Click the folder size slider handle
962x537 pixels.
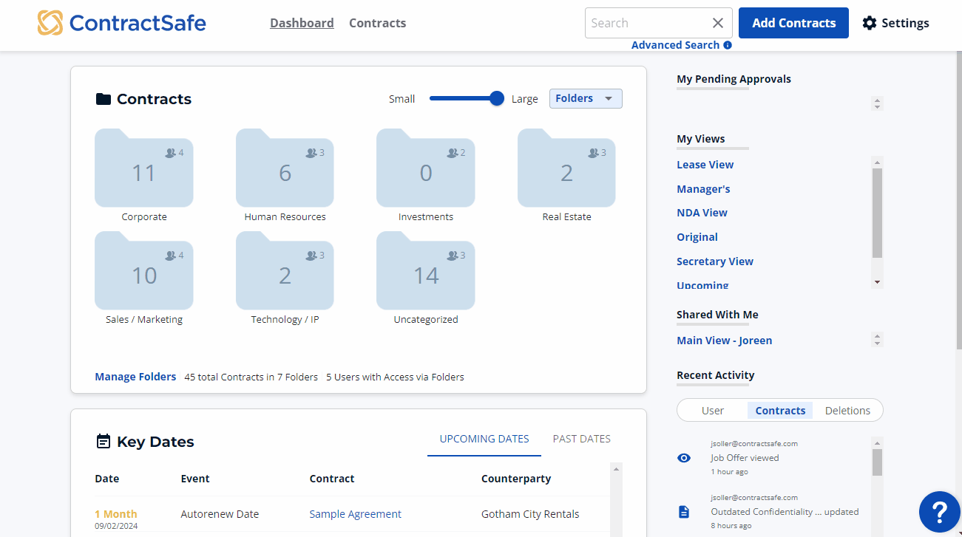coord(497,98)
